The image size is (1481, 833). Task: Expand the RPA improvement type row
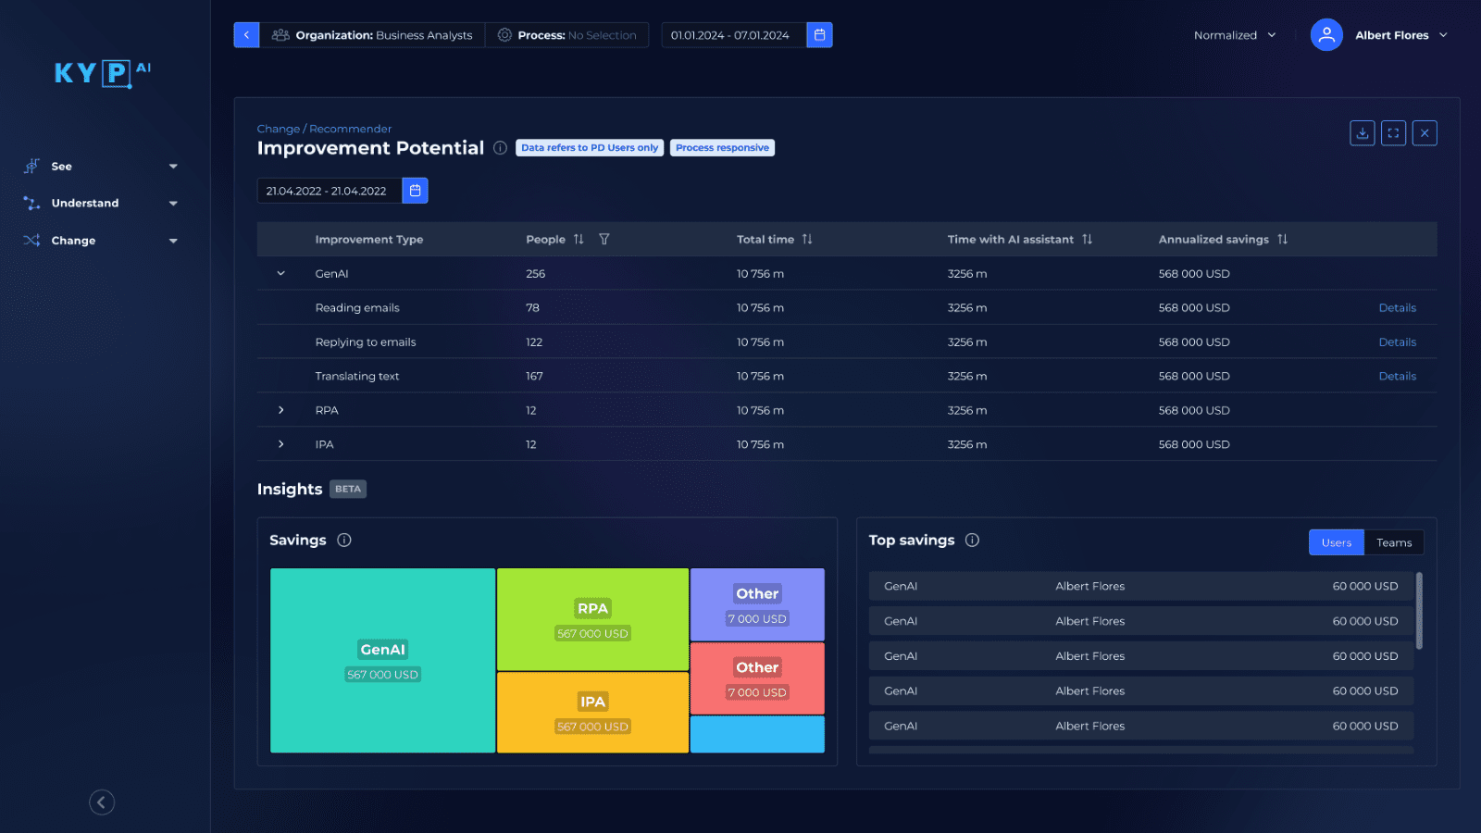pyautogui.click(x=280, y=410)
